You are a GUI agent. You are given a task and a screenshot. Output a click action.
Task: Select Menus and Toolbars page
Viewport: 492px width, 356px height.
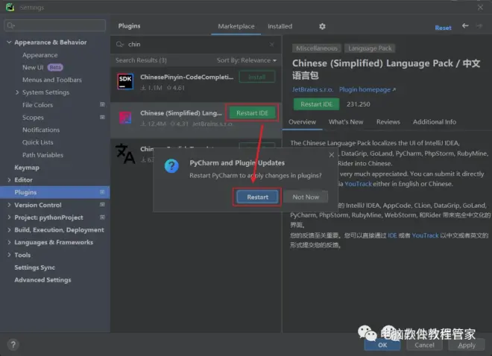click(x=51, y=80)
